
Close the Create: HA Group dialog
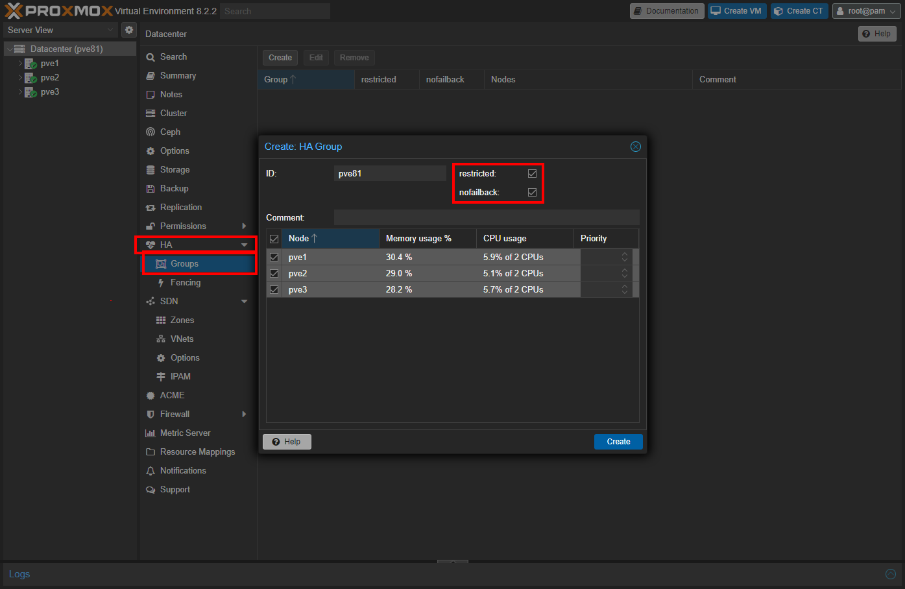click(x=636, y=147)
